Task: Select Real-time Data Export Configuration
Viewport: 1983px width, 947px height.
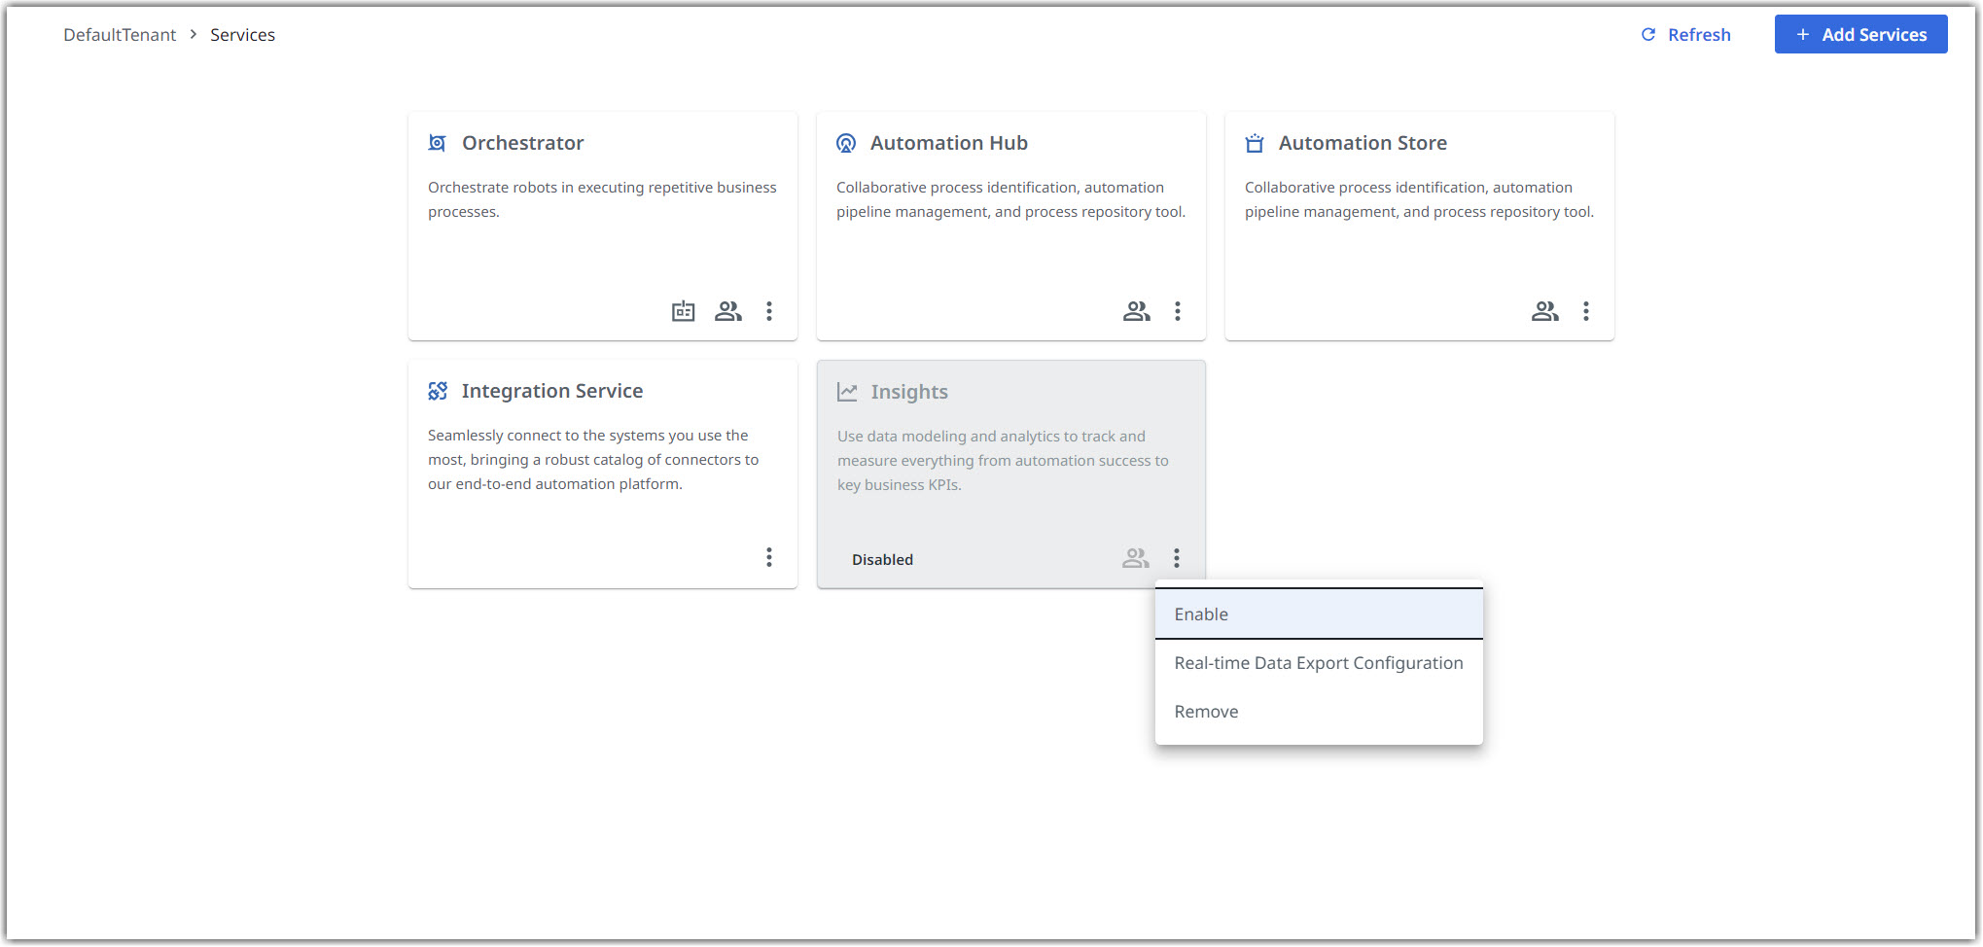Action: point(1319,662)
